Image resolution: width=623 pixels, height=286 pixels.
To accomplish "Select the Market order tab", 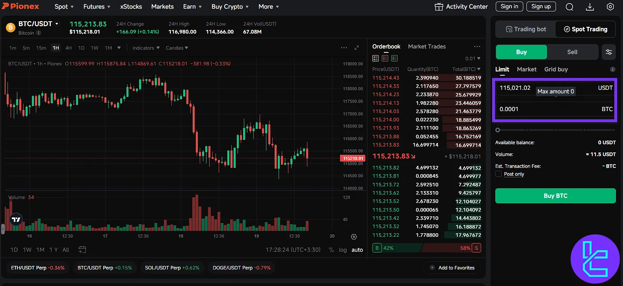I will (x=526, y=69).
